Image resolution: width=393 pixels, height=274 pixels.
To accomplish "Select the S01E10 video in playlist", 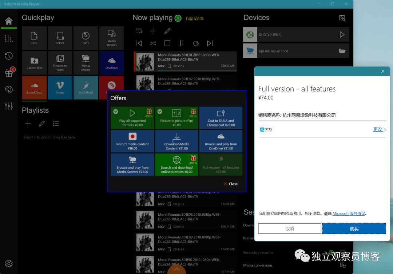I will pos(185,265).
